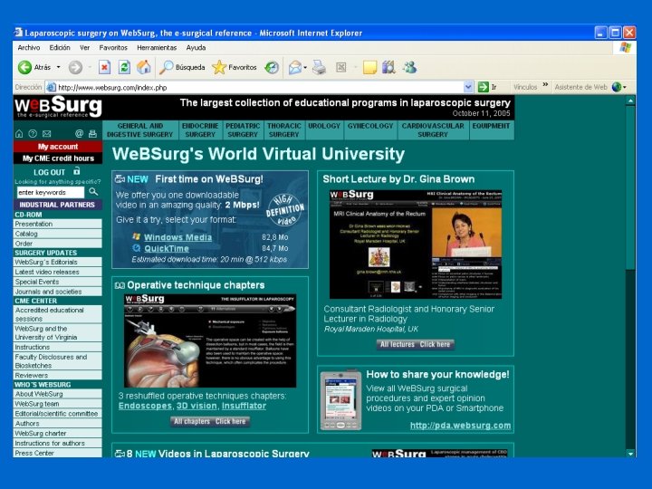Click the Print toolbar icon
The width and height of the screenshot is (652, 489).
click(319, 67)
